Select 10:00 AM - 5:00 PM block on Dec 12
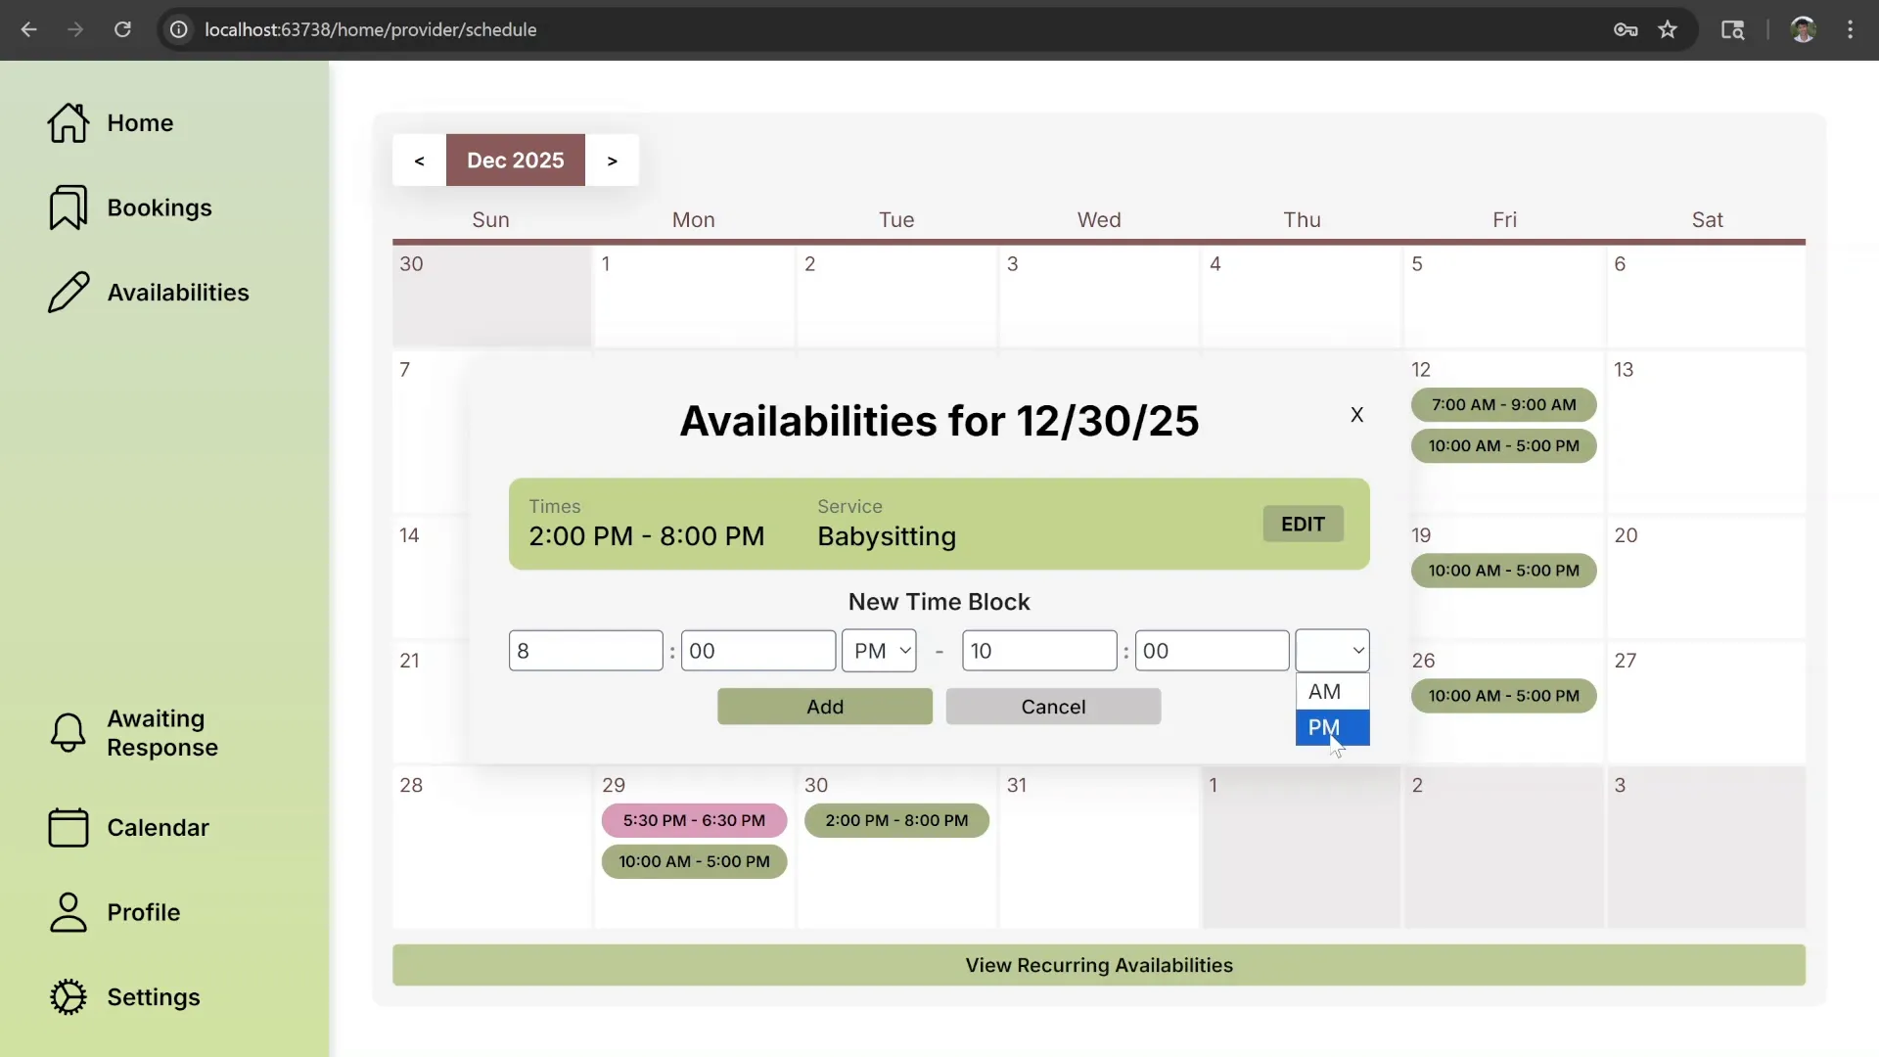Screen dimensions: 1879x1057 [1503, 446]
